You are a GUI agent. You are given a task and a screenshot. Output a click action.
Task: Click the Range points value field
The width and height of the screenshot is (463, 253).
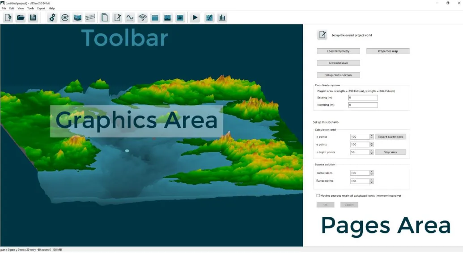point(360,181)
